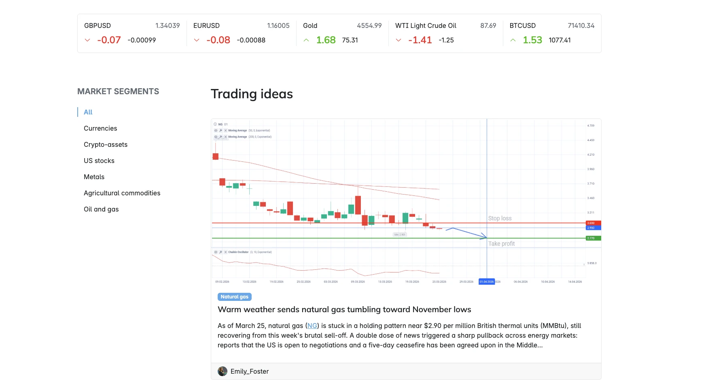Click the BTCUSD green up-arrow indicator

513,40
